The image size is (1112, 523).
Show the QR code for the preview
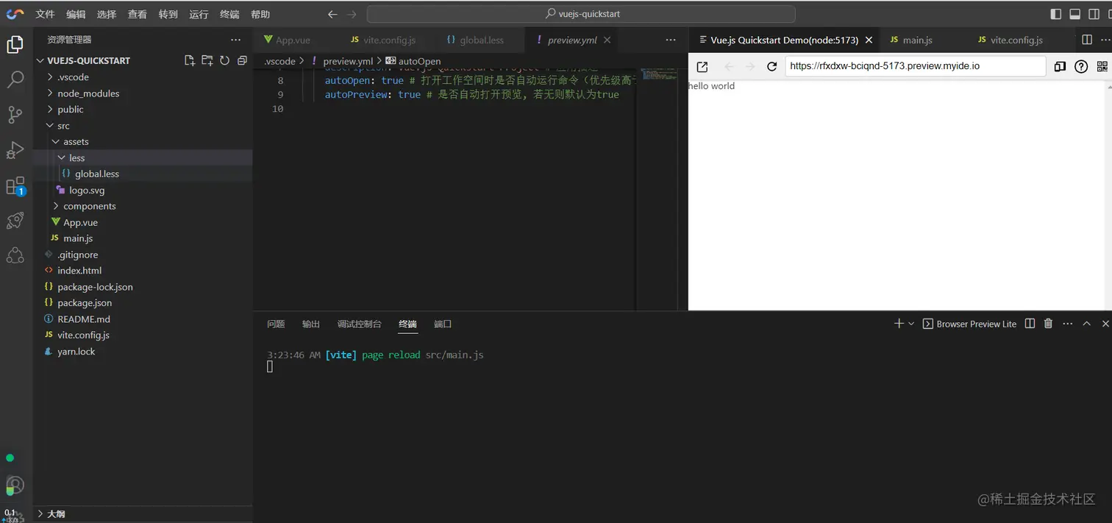click(1102, 66)
